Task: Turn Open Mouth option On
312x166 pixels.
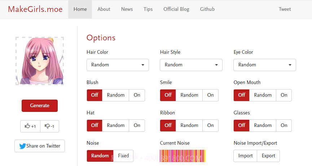Action: click(284, 95)
